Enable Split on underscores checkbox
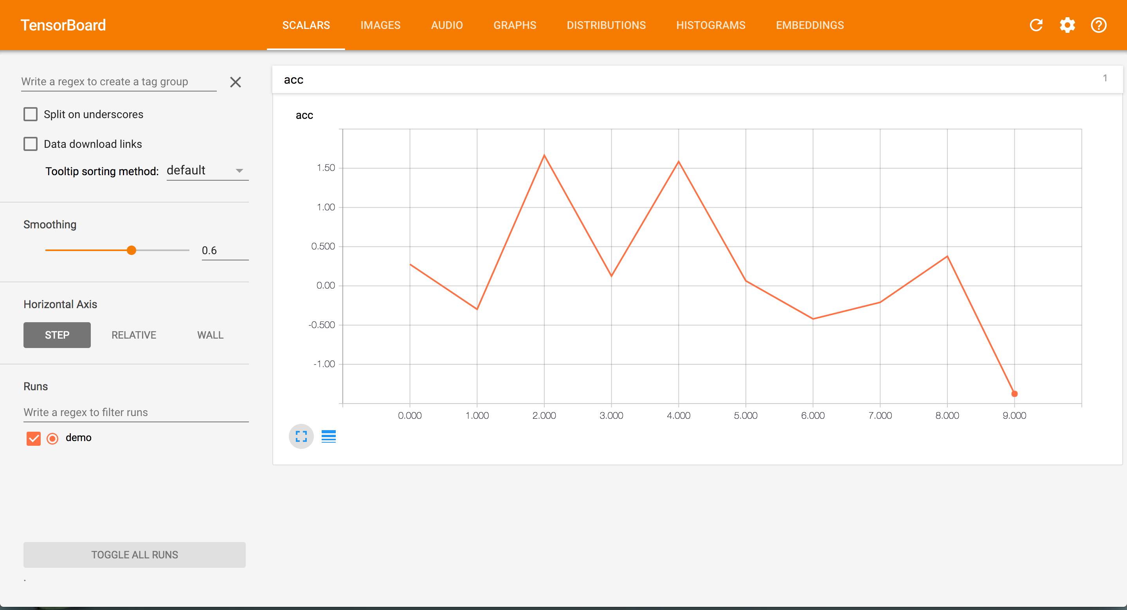The width and height of the screenshot is (1127, 610). [31, 114]
